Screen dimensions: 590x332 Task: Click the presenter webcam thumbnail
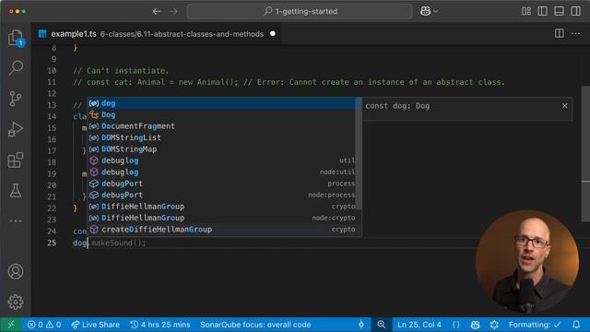(x=527, y=262)
